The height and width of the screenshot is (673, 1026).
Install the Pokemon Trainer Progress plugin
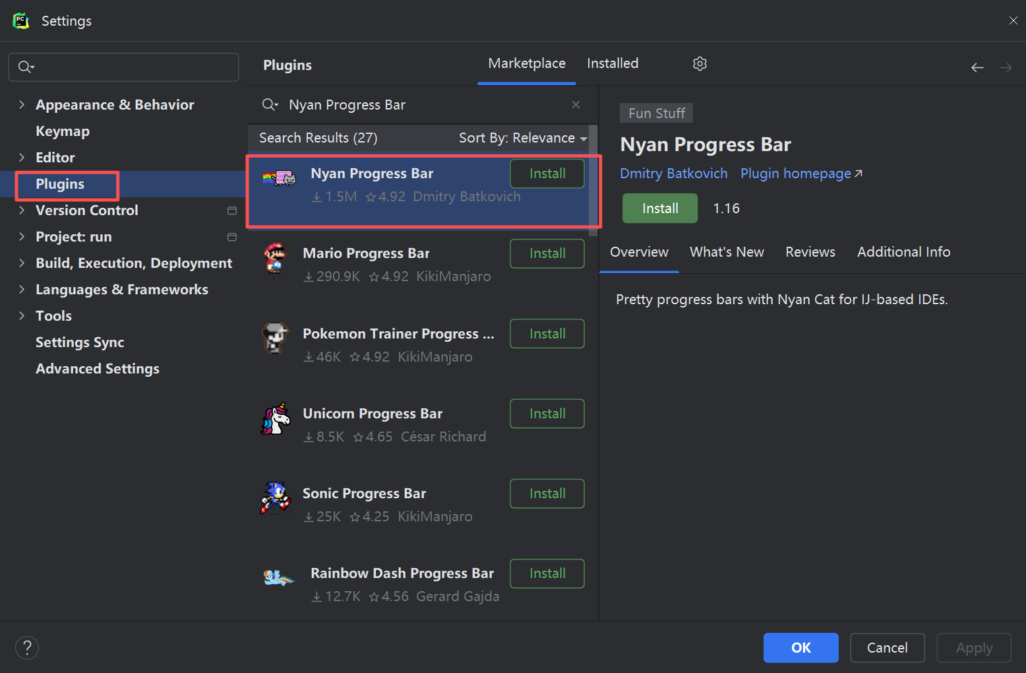547,334
